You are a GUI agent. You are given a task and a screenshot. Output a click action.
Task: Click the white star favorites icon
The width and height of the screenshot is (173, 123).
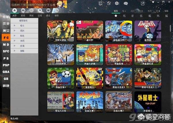pyautogui.click(x=116, y=16)
